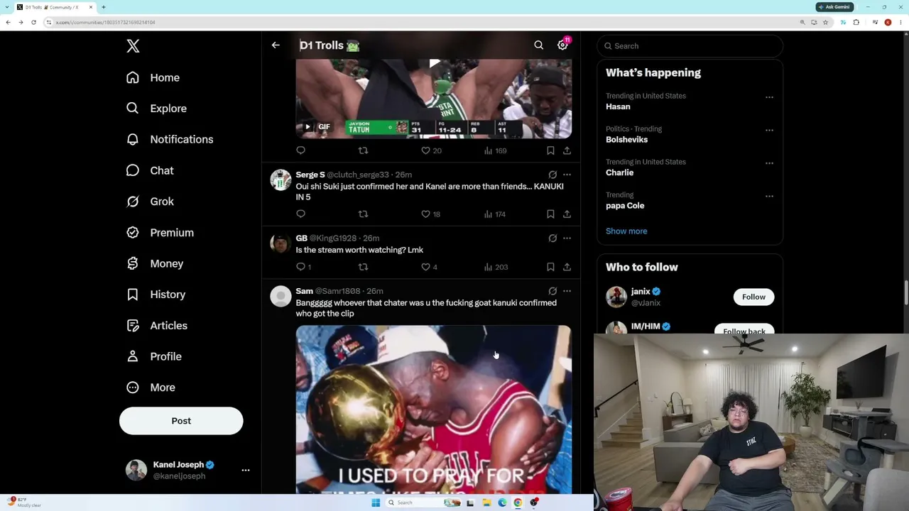
Task: Open more options for Bolsheviks trend
Action: 769,131
